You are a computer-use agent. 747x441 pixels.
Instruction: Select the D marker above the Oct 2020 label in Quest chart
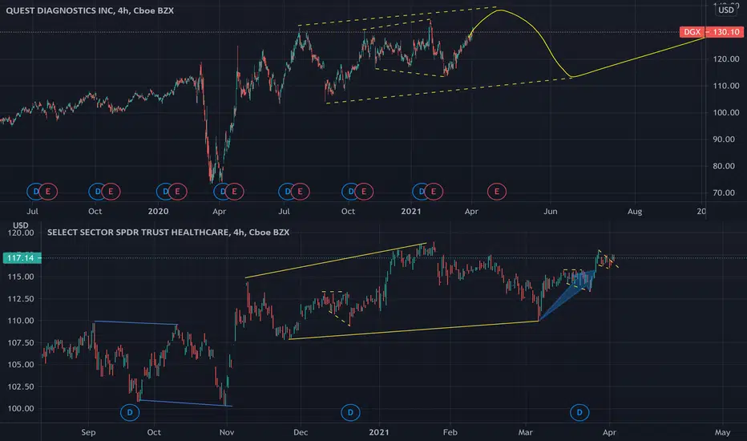click(x=350, y=192)
